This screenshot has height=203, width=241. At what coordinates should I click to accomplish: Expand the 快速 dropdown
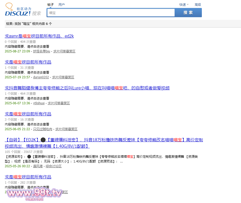184,4
